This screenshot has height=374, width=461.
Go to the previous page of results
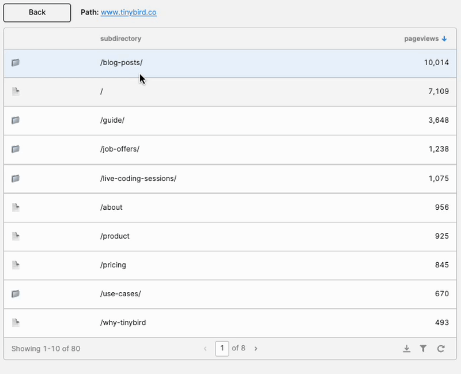(205, 349)
